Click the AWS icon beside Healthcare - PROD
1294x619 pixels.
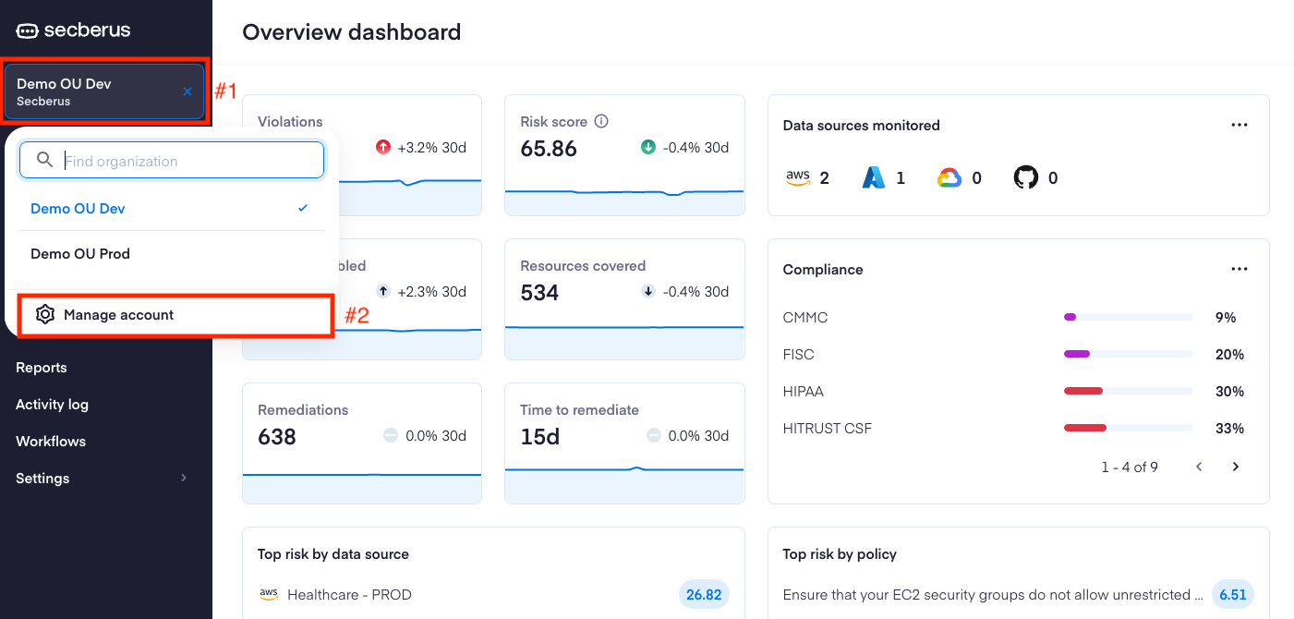tap(269, 595)
